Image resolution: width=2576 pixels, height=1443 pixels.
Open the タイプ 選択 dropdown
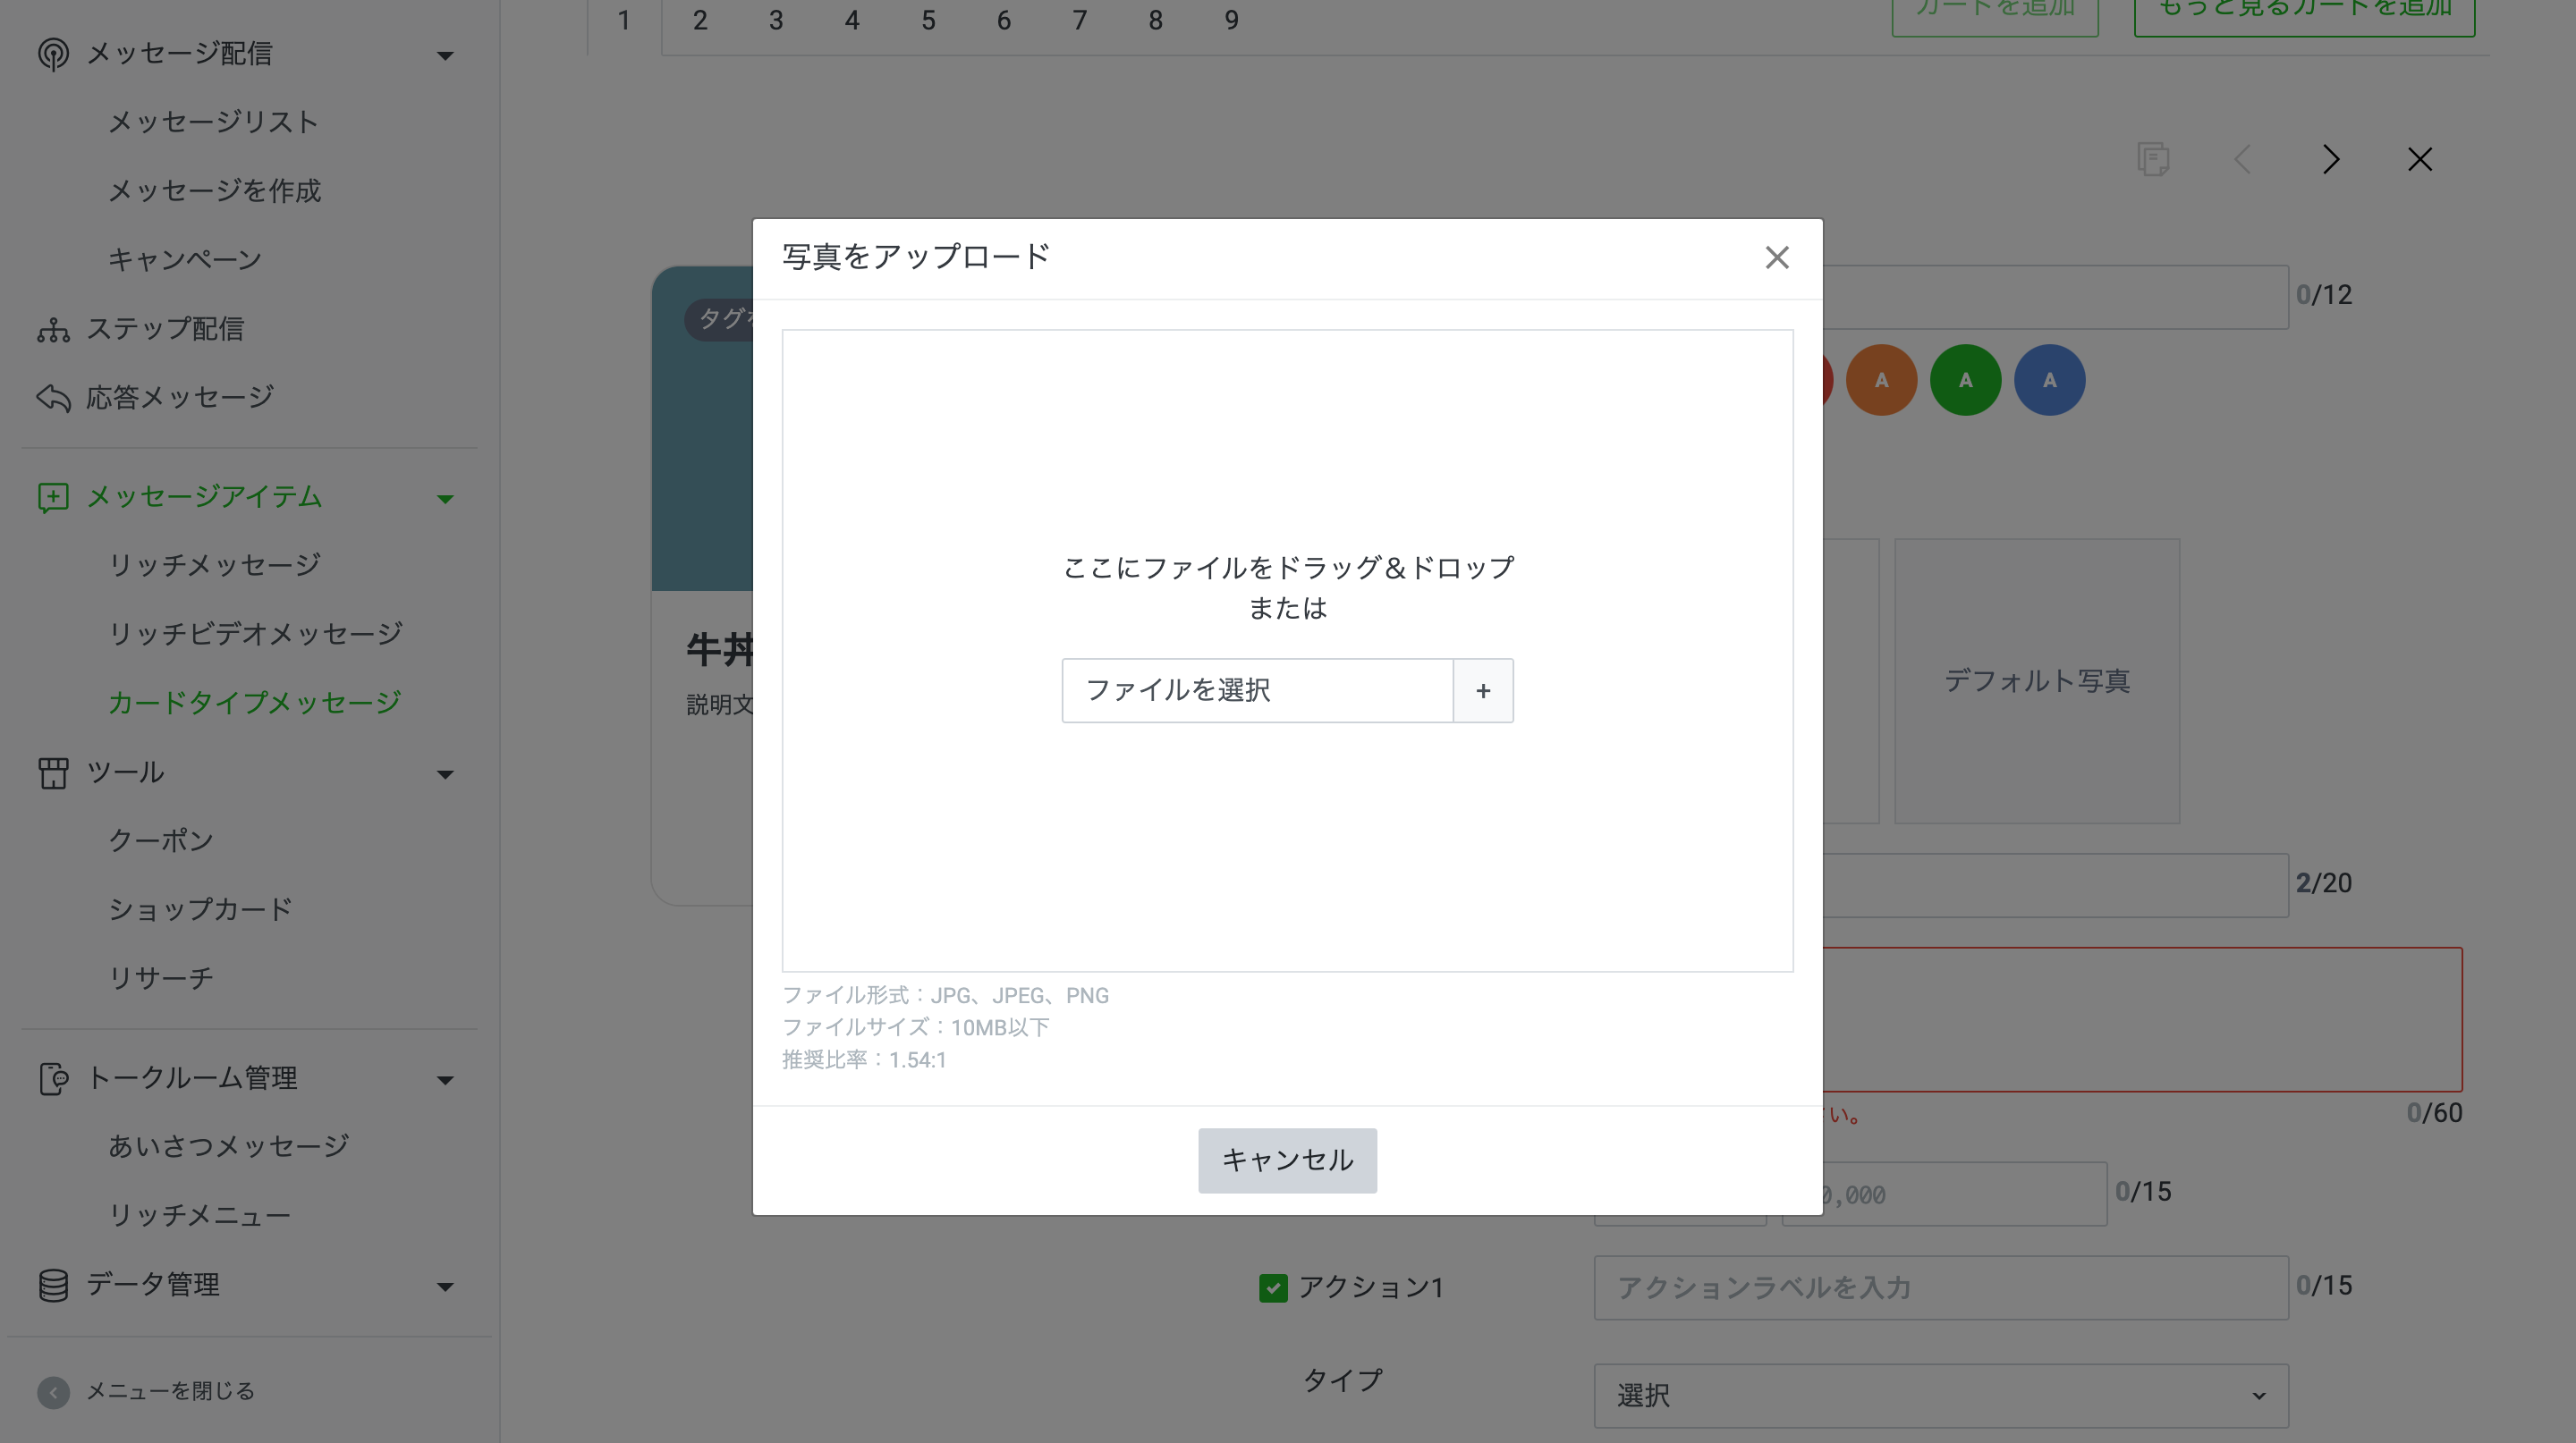pos(1940,1395)
